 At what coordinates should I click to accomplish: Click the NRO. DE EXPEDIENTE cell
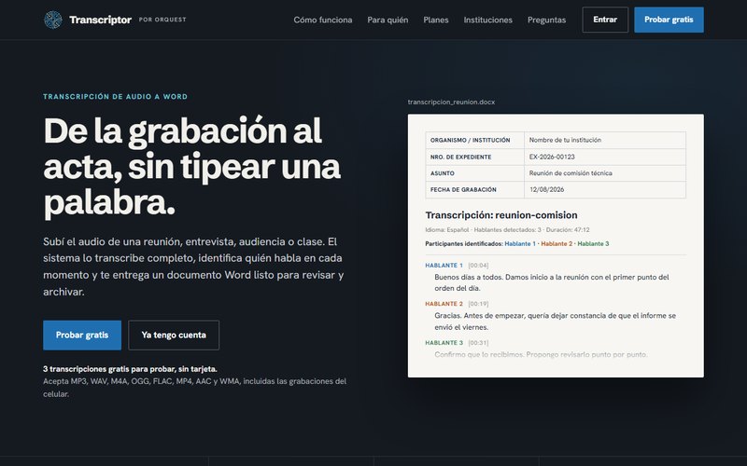[475, 157]
